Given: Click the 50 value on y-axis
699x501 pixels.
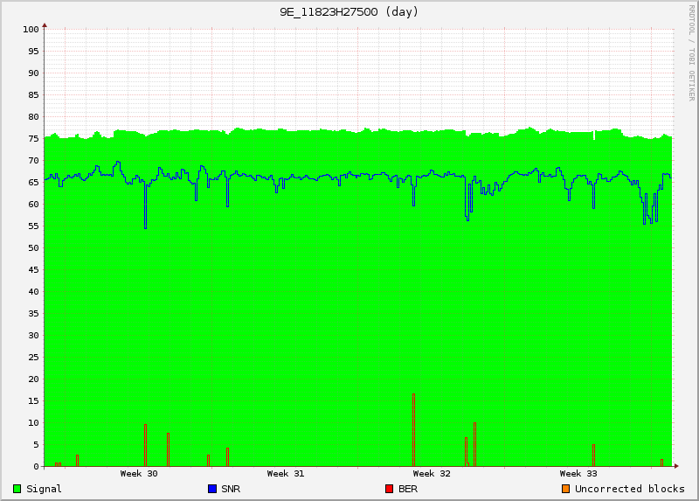Looking at the screenshot, I should point(34,248).
